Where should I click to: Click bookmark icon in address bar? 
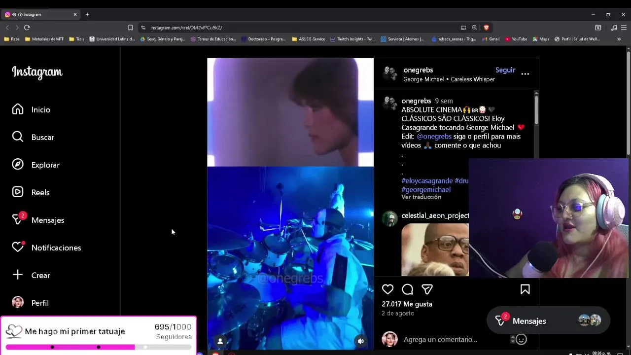(130, 28)
